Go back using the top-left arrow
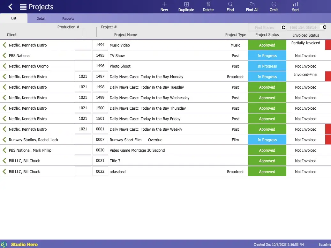 pyautogui.click(x=10, y=7)
